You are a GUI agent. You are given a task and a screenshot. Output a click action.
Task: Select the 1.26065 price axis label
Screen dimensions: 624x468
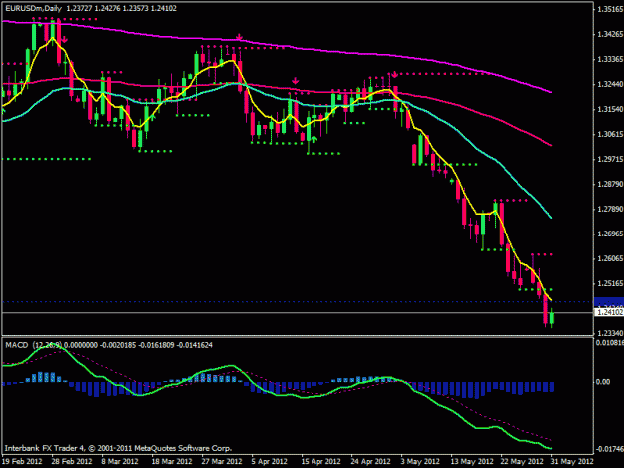[x=610, y=258]
